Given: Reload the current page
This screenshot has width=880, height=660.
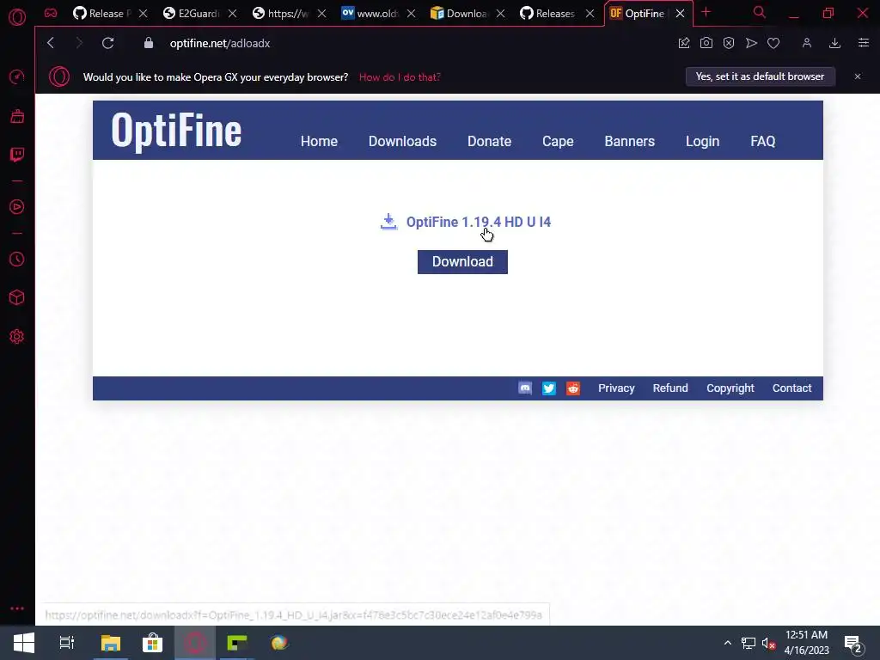Looking at the screenshot, I should coord(107,43).
